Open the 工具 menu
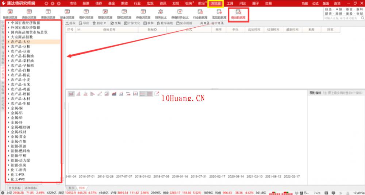Screen dimensions: 365x195 point(230,4)
